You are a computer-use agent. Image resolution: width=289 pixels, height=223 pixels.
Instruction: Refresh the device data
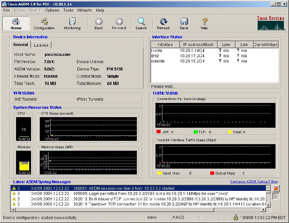coord(163,23)
